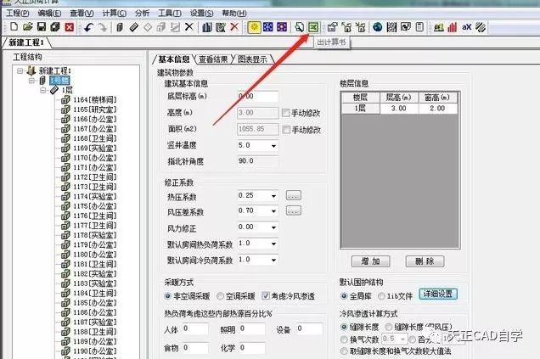
Task: Collapse the 1号楼 tree node
Action: click(31, 81)
